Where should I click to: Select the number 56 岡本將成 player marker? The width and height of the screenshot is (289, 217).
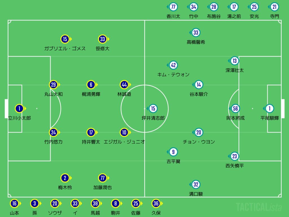tap(235, 108)
